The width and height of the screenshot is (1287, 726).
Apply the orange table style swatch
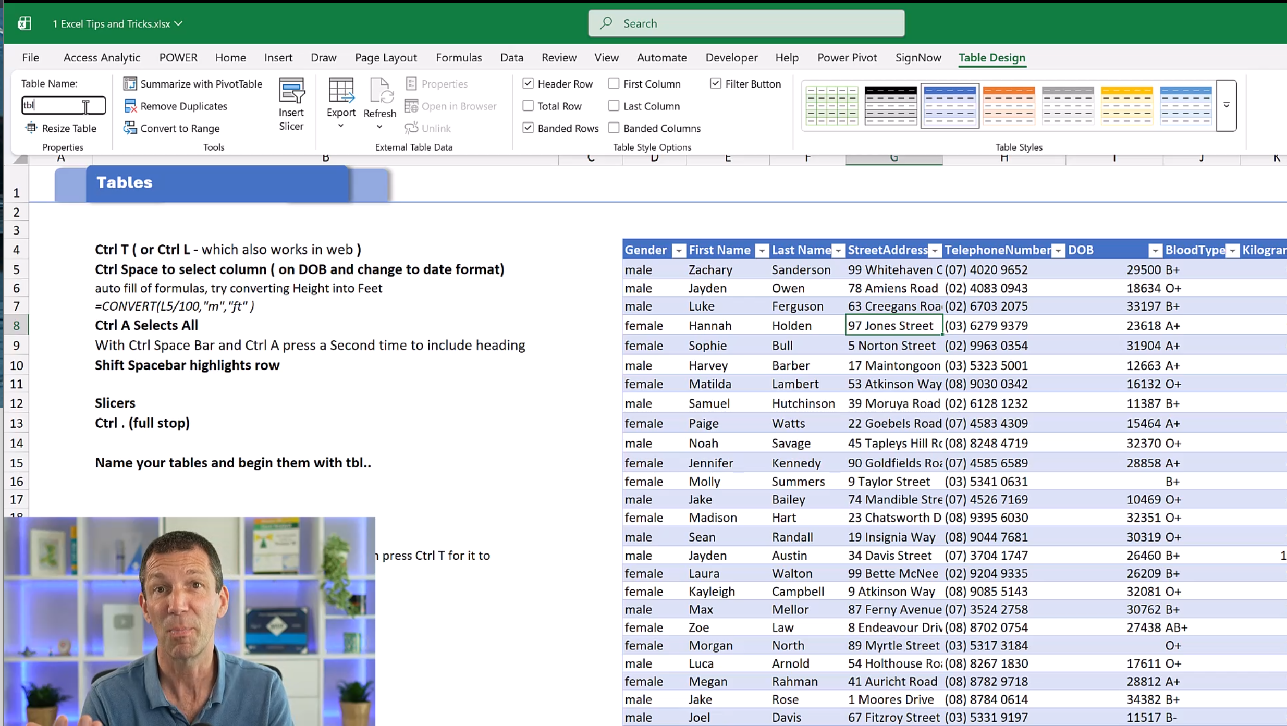(1008, 105)
